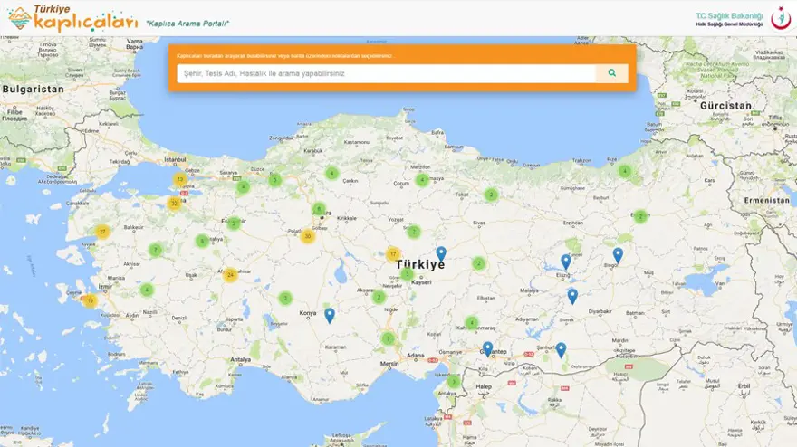Open the yellow cluster 13 near İstanbul

tap(180, 180)
